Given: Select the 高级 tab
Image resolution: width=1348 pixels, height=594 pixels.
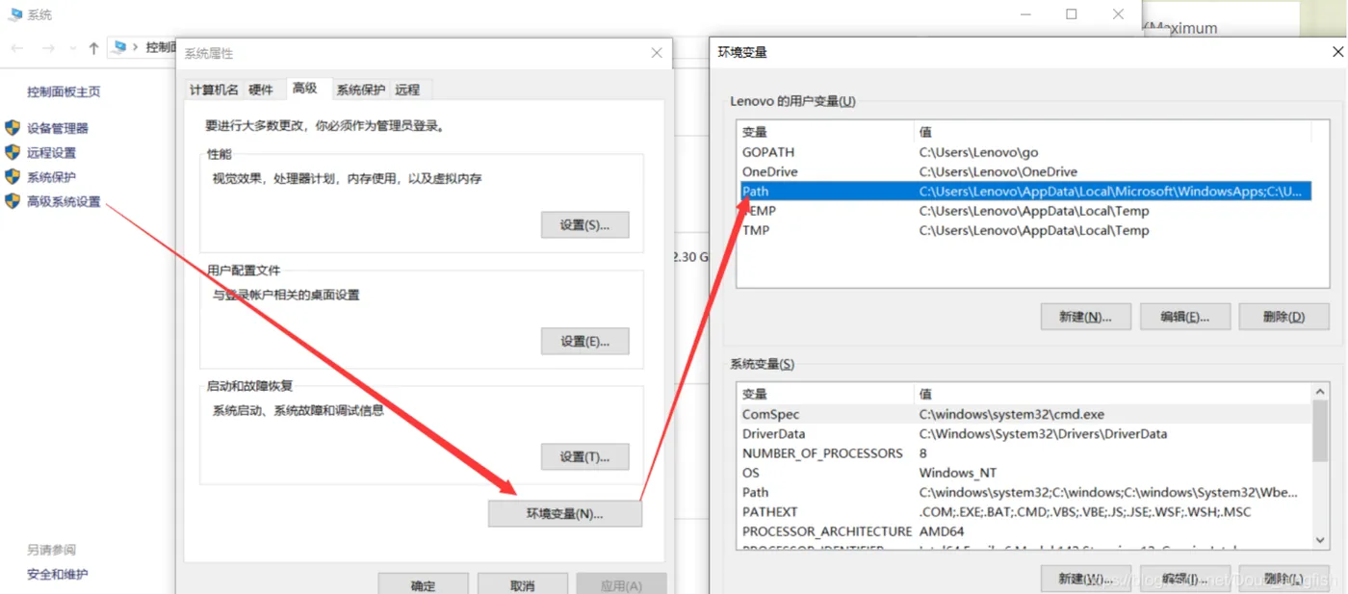Looking at the screenshot, I should (305, 88).
